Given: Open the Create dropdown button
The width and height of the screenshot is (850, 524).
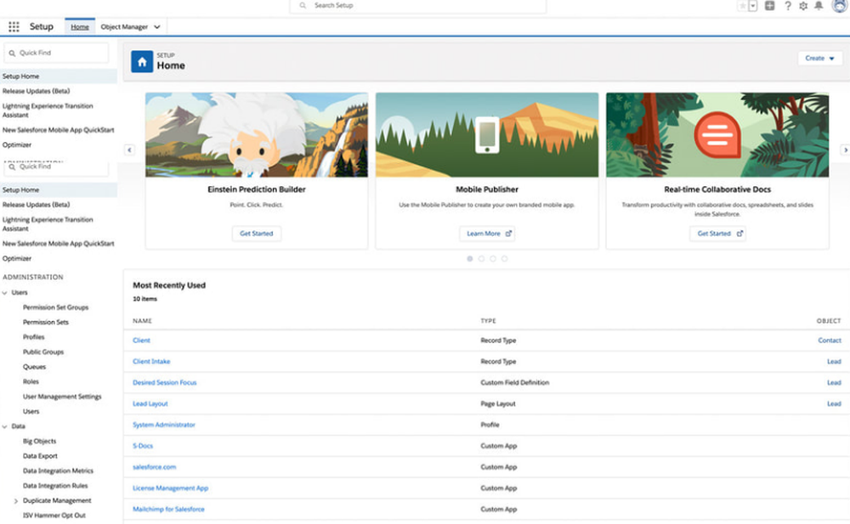Looking at the screenshot, I should pos(819,58).
